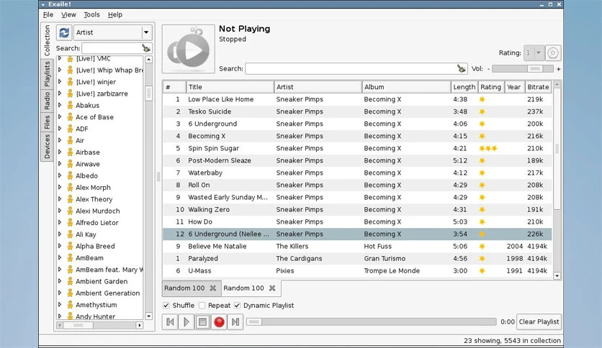Expand the Alex Morph artist node

click(60, 188)
